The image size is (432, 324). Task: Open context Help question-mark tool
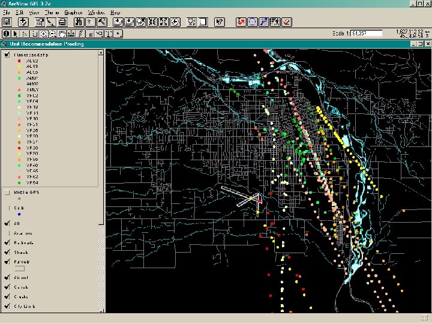[220, 22]
